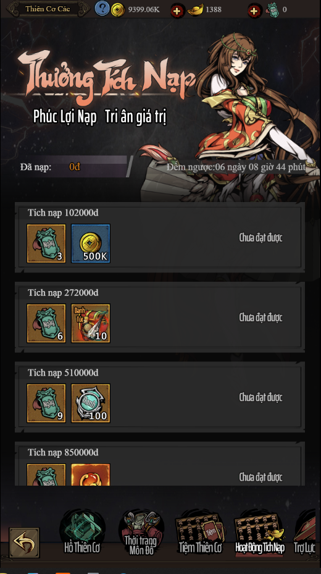Screen dimensions: 321x574
Task: Click Chưa đạt được for Tích nạp 272000đ
Action: click(x=261, y=318)
